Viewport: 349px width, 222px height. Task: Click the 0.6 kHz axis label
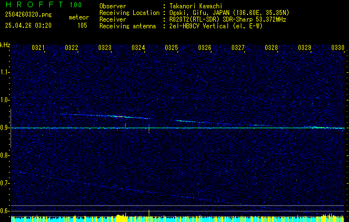(x=4, y=211)
